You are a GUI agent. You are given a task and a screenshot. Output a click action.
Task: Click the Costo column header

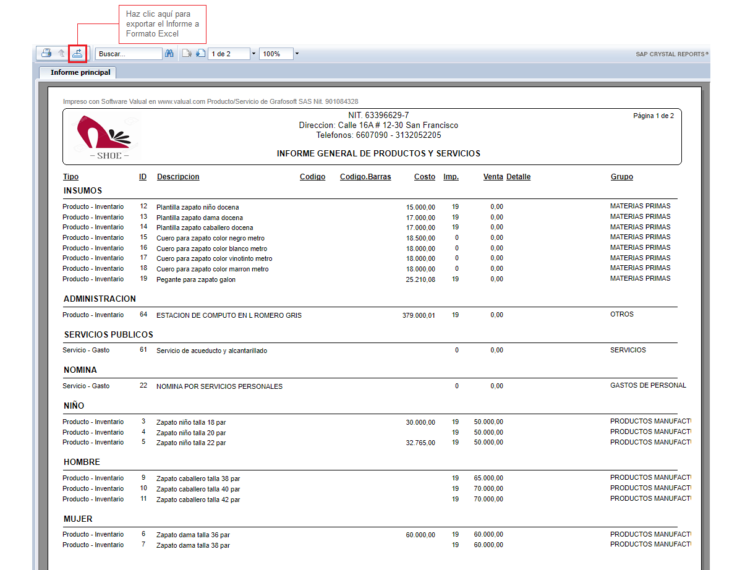(x=425, y=177)
